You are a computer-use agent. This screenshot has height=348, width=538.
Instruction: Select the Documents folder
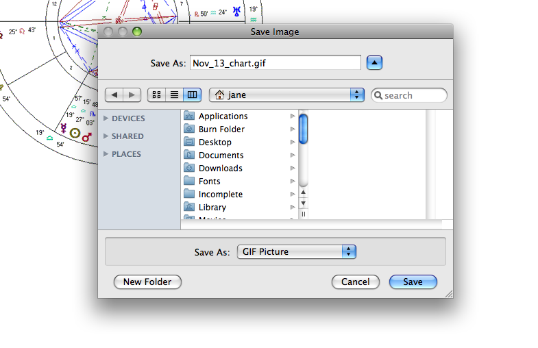[239, 156]
